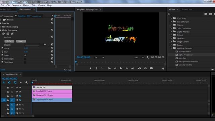Open the Full playback resolution dropdown

[x=139, y=57]
